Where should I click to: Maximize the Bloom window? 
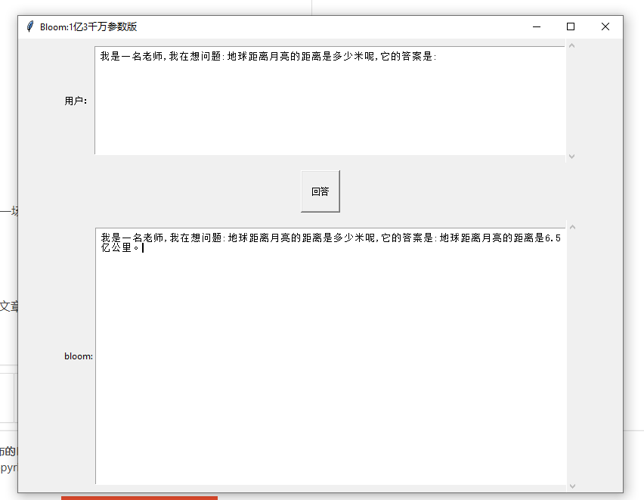pyautogui.click(x=571, y=26)
